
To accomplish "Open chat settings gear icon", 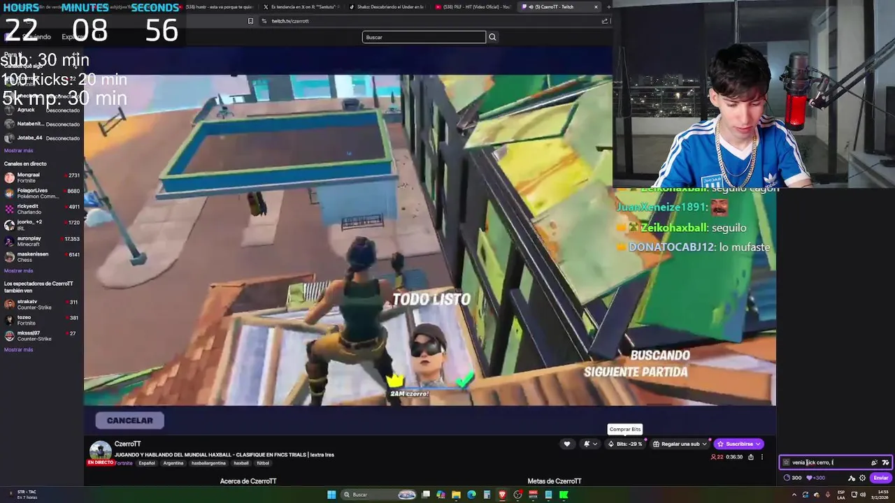I will pyautogui.click(x=862, y=478).
